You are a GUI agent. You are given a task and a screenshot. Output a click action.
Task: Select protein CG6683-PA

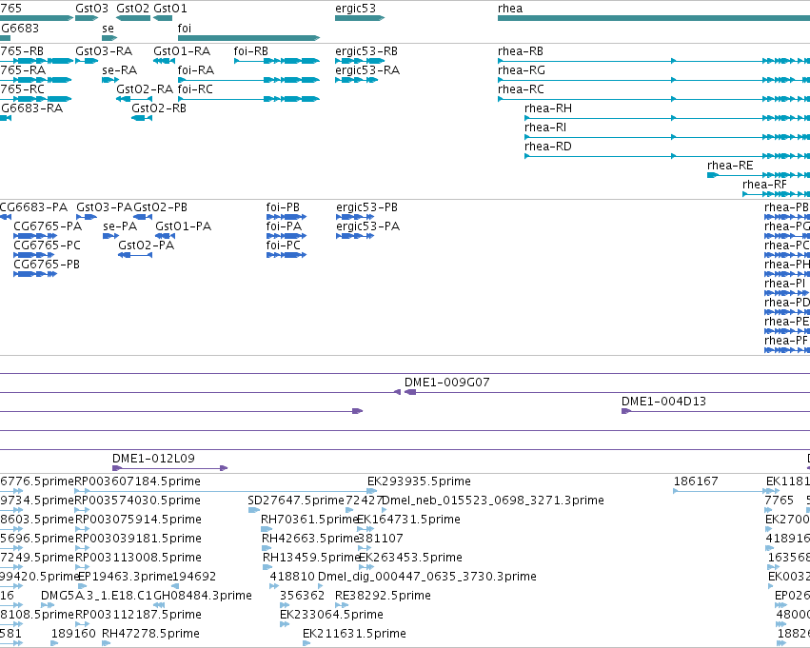coord(6,217)
